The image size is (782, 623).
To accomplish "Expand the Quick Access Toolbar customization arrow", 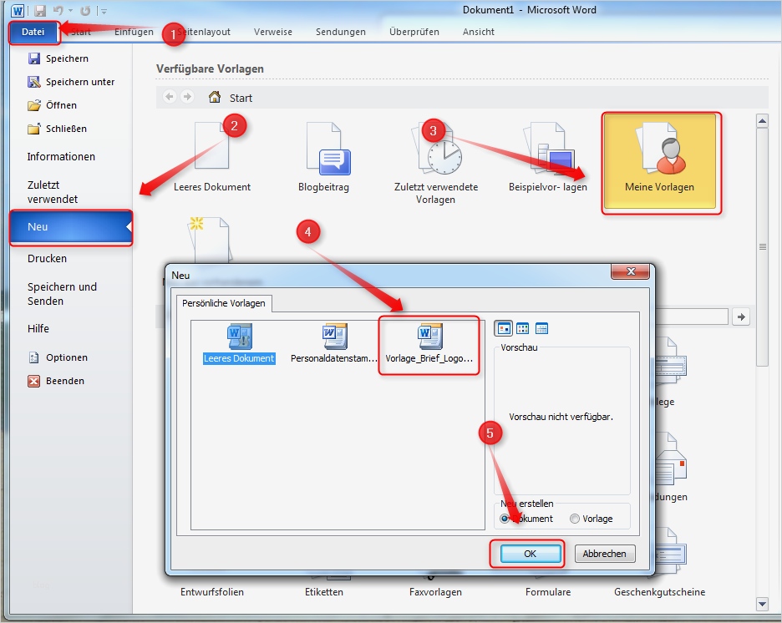I will [x=103, y=10].
